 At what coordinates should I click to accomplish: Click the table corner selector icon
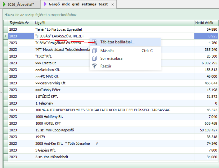(5, 23)
